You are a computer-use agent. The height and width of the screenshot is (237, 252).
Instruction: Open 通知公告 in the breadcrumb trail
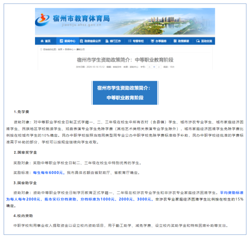(x=81, y=49)
